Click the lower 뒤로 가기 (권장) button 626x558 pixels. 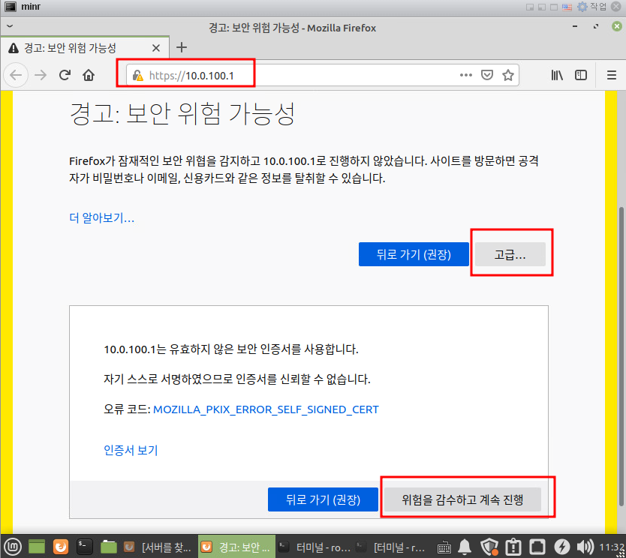[323, 499]
